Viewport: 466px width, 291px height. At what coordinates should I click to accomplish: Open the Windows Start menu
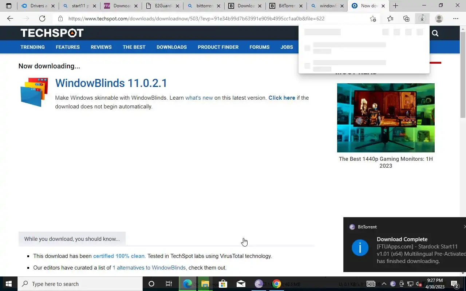coord(9,284)
